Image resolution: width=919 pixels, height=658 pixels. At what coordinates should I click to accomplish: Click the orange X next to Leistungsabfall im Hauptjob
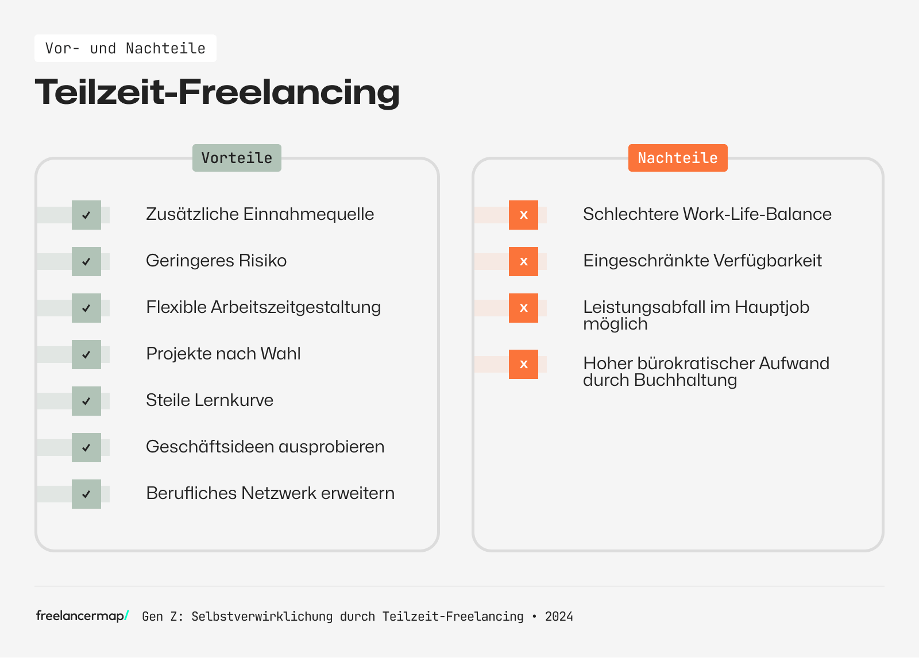[x=523, y=308]
